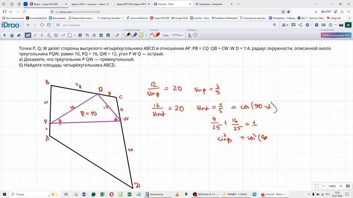The image size is (353, 198).
Task: Select the straight line tool
Action: coord(35,35)
